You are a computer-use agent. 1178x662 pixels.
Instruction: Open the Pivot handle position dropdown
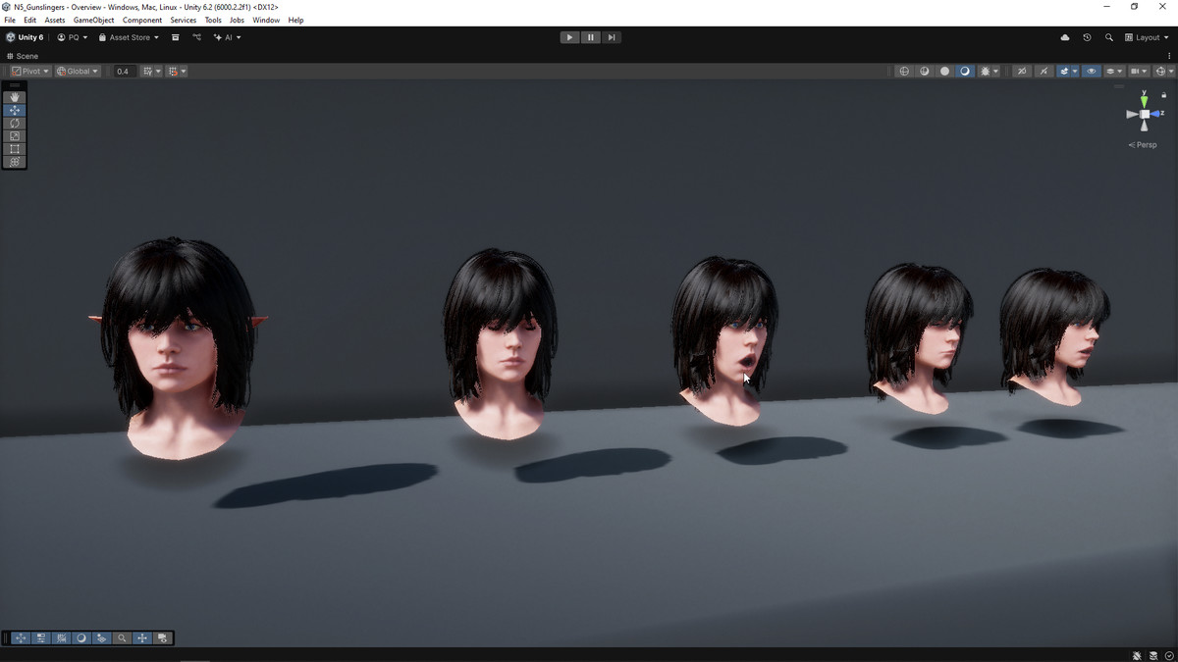[x=29, y=71]
